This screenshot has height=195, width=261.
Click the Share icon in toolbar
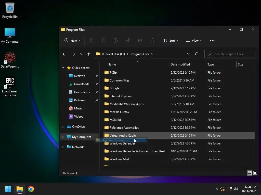point(140,40)
